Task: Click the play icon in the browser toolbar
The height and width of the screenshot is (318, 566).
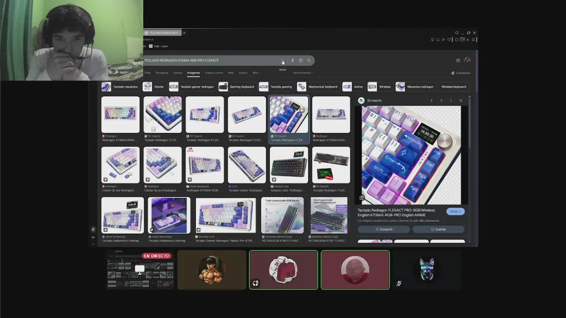Action: click(444, 40)
